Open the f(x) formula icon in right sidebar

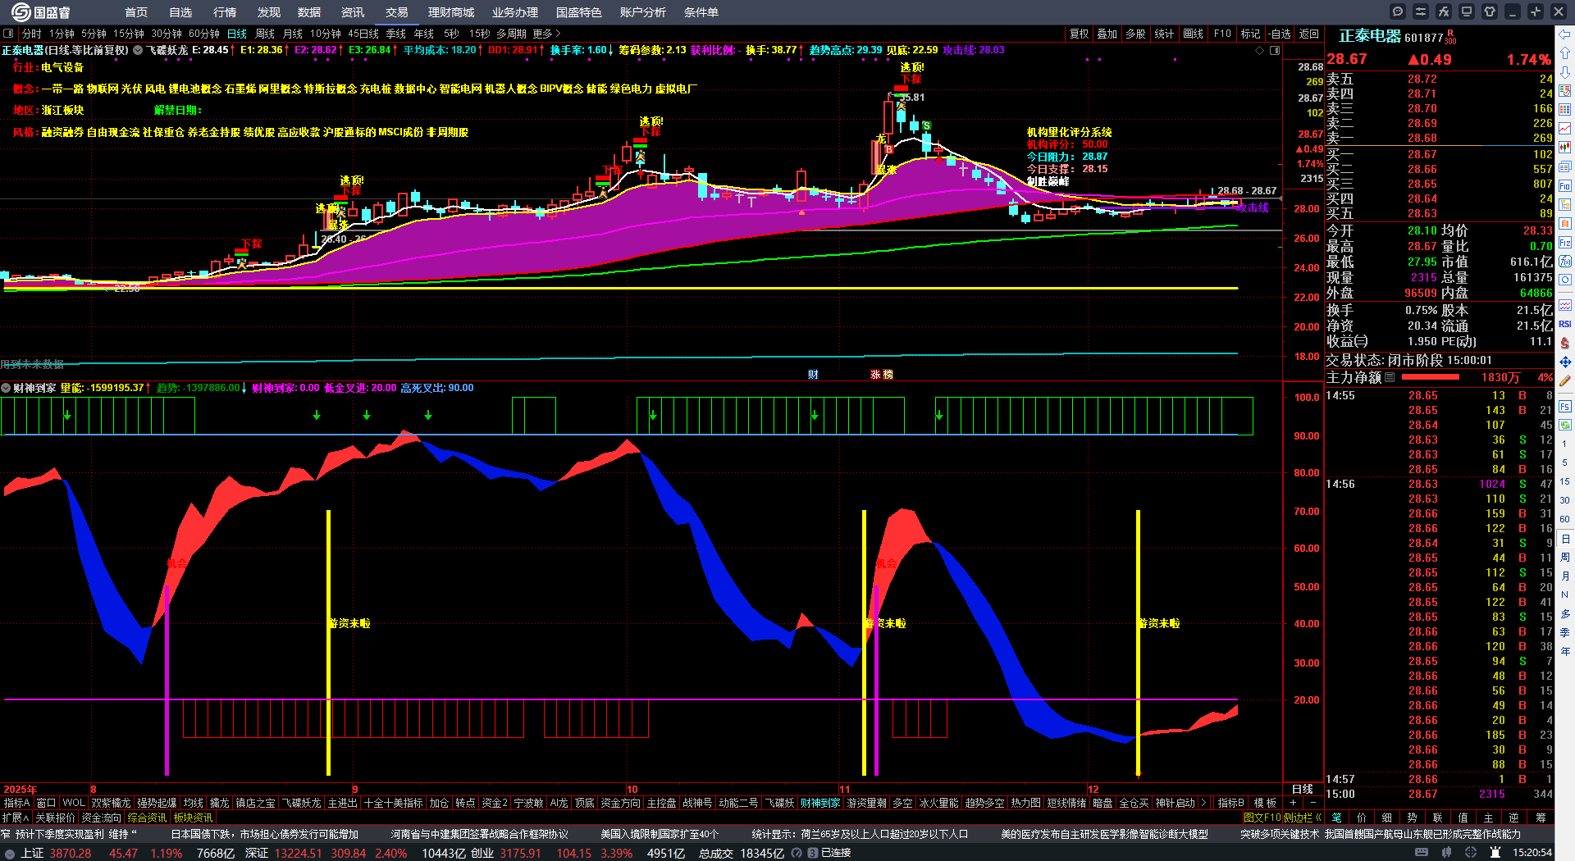coord(1565,262)
